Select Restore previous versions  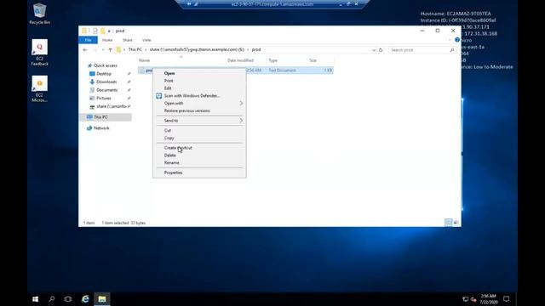[x=199, y=110]
